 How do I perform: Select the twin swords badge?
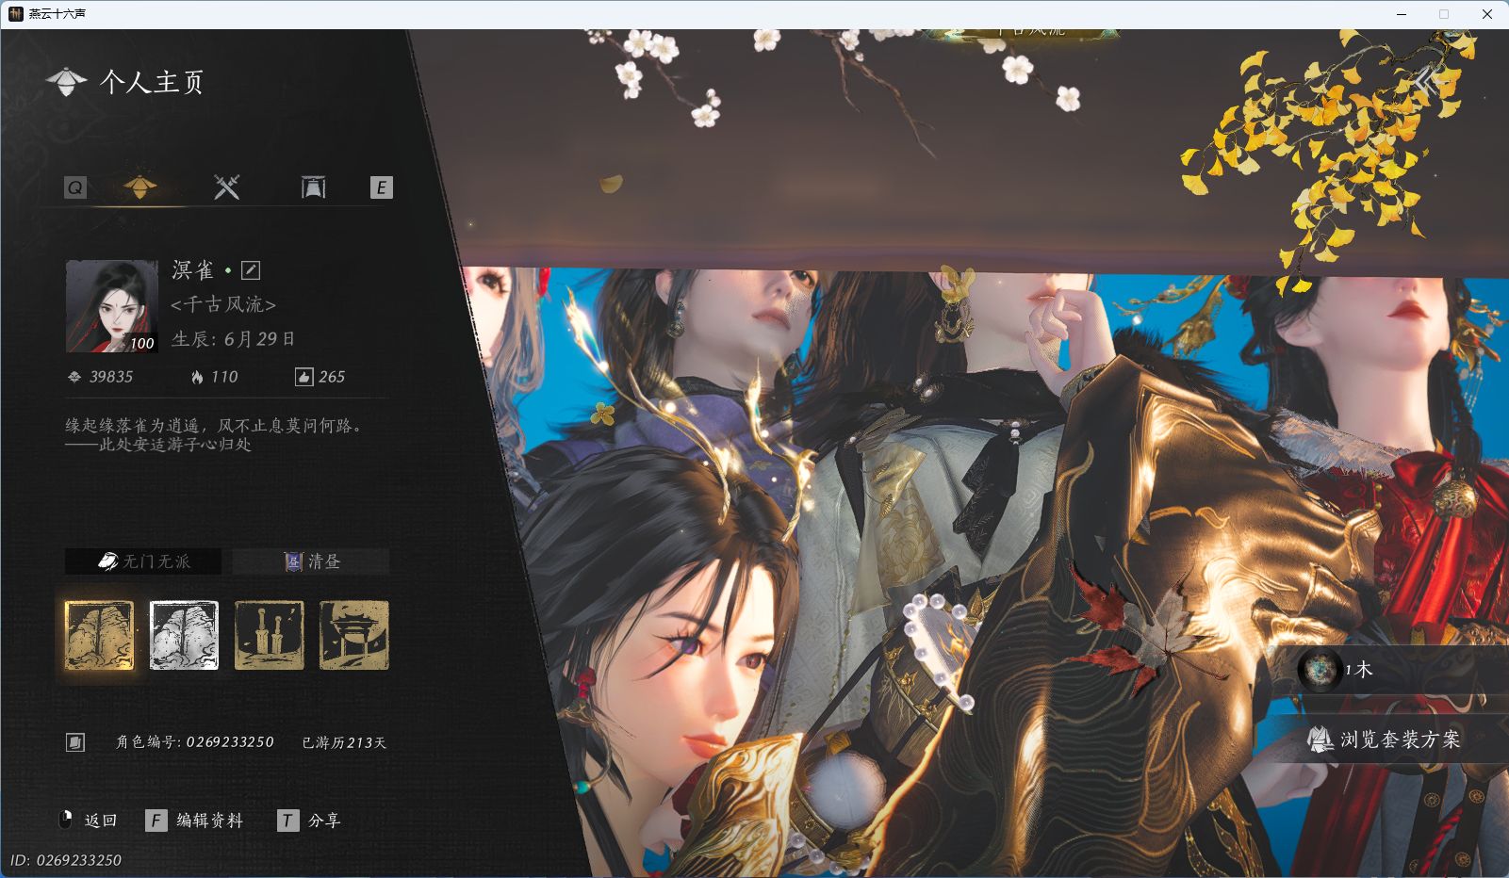pyautogui.click(x=269, y=636)
